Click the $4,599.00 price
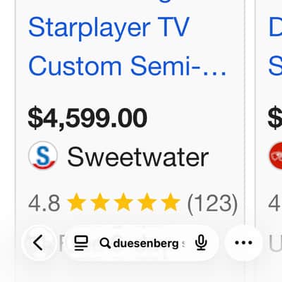This screenshot has width=282, height=282. (87, 118)
